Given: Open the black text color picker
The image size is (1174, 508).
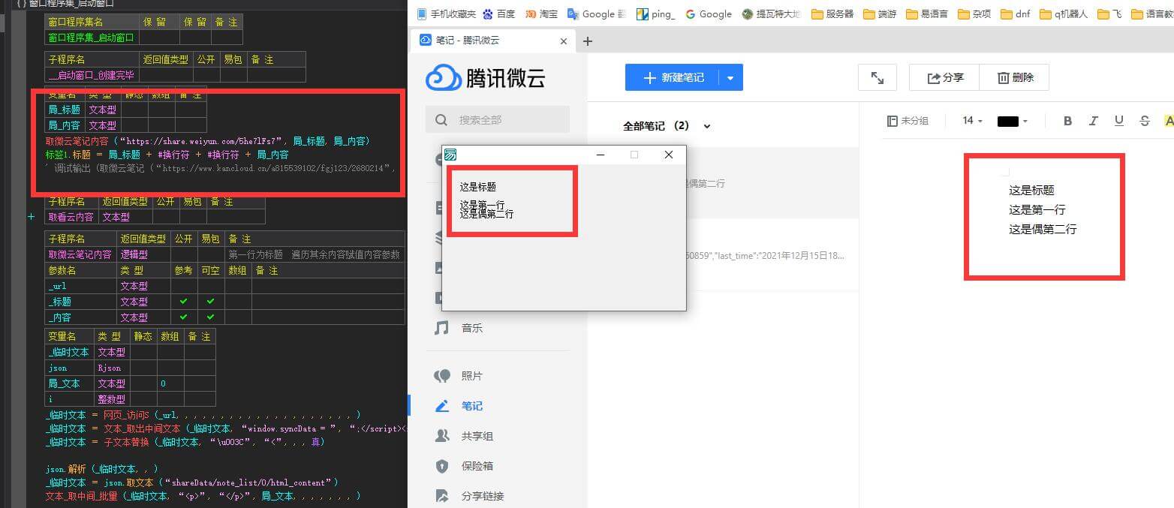Looking at the screenshot, I should (x=1012, y=121).
